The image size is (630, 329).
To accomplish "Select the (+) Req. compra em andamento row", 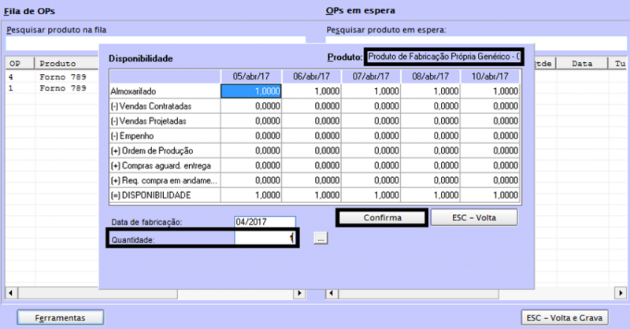I will tap(165, 180).
